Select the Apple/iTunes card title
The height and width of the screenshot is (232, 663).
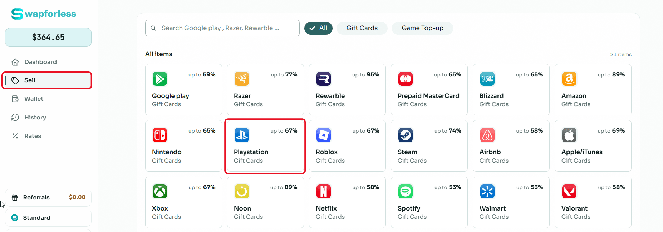coord(582,152)
